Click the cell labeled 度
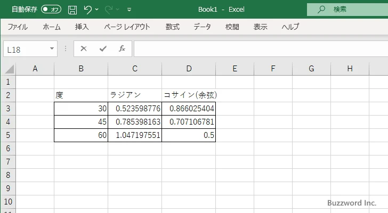Viewport: 388px width, 213px height. (81, 95)
